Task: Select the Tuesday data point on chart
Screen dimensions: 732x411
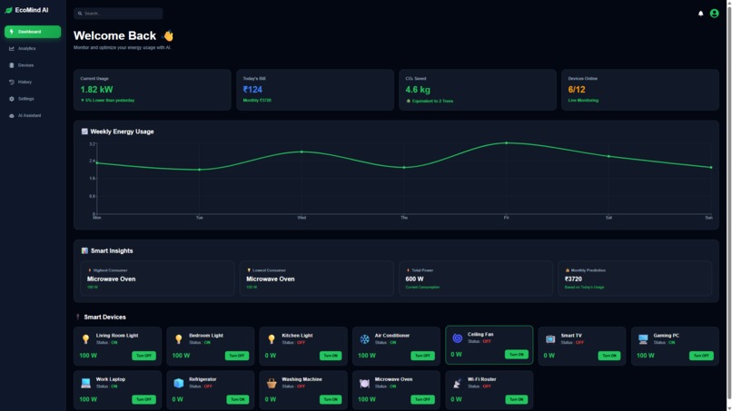Action: pos(199,170)
